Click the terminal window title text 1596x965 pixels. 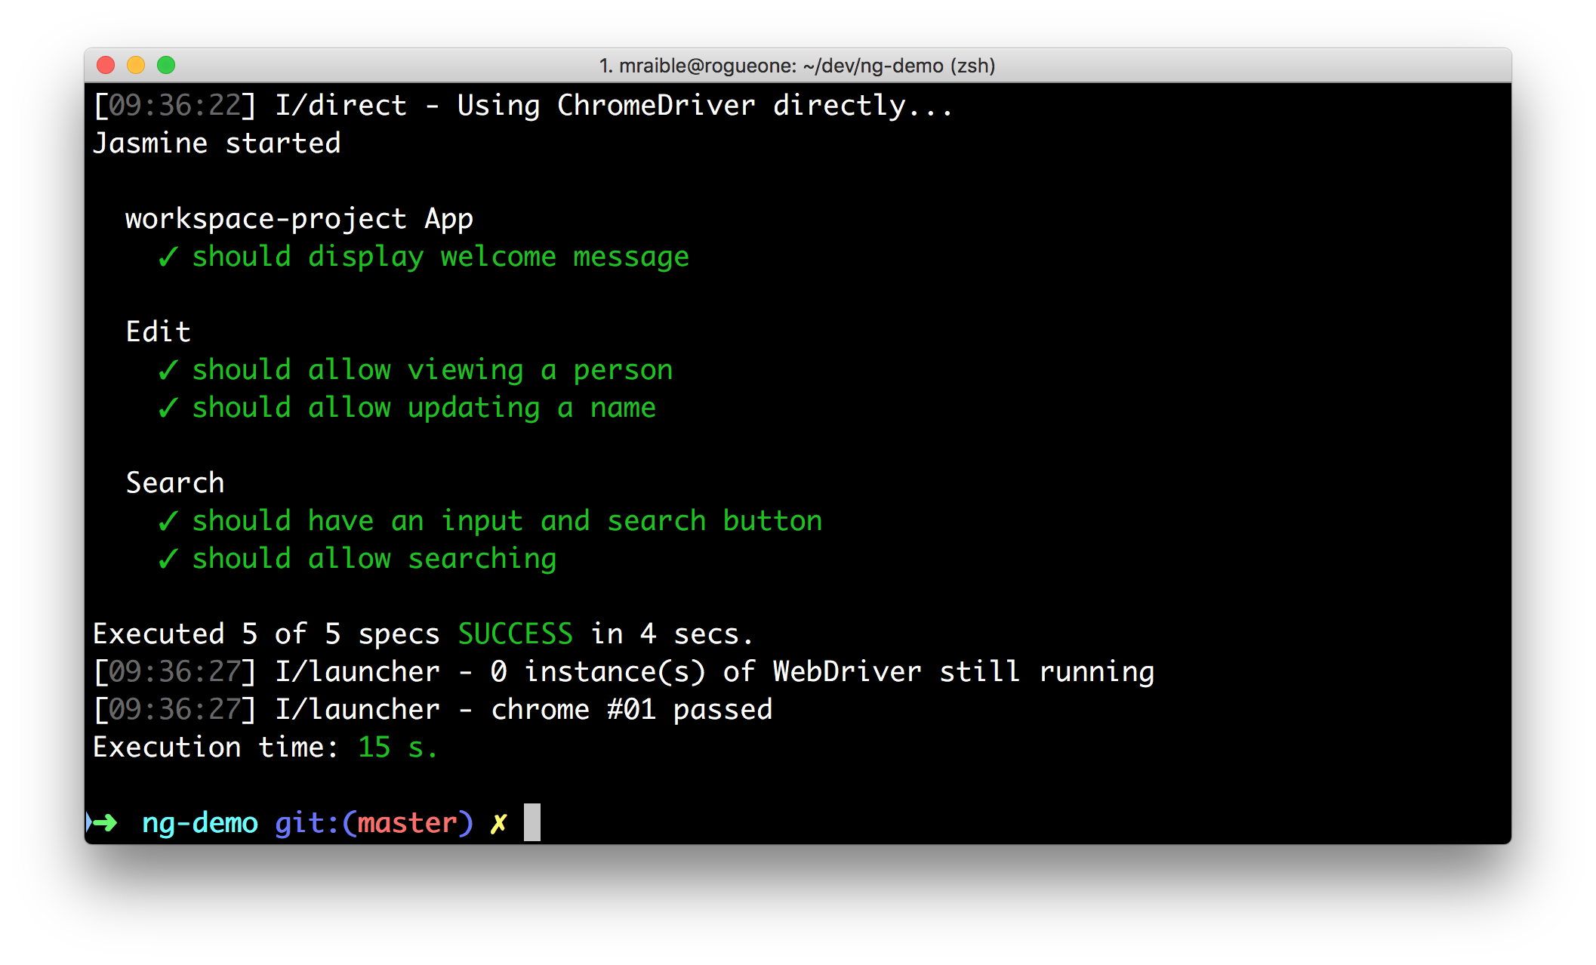[796, 66]
